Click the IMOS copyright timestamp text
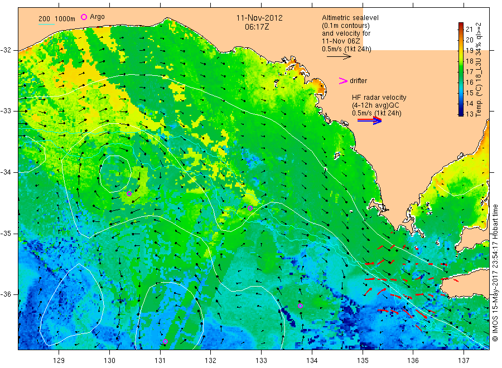502x368 pixels. (495, 273)
